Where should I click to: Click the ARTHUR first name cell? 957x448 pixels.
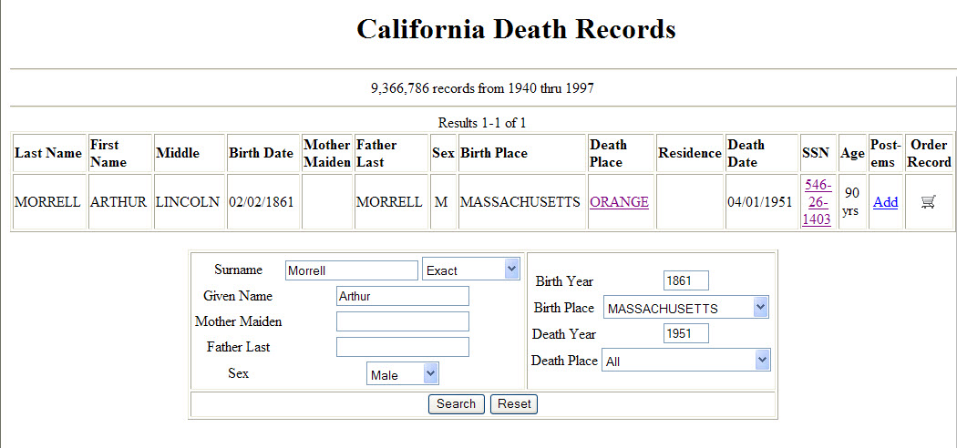119,202
